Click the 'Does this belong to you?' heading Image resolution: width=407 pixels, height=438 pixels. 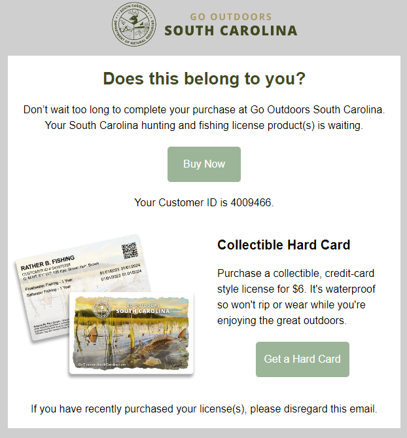(204, 79)
